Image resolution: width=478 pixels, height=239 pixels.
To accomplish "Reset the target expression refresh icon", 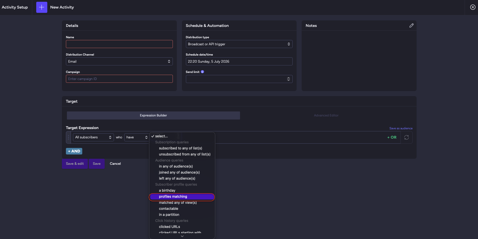I will (406, 137).
